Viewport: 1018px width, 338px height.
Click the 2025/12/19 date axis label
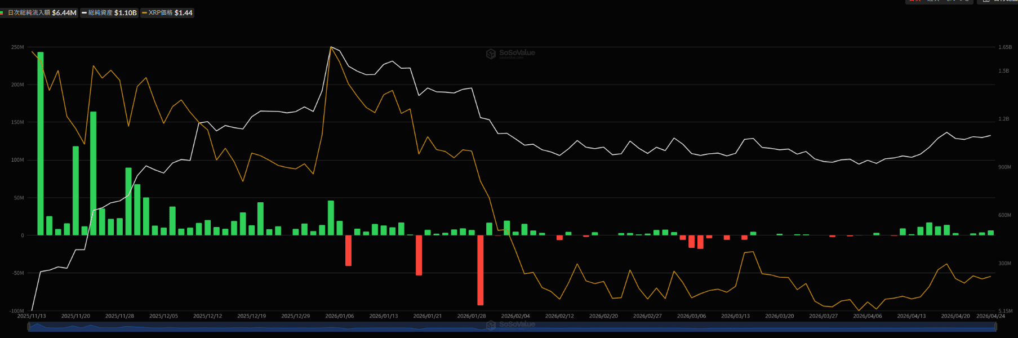coord(251,316)
